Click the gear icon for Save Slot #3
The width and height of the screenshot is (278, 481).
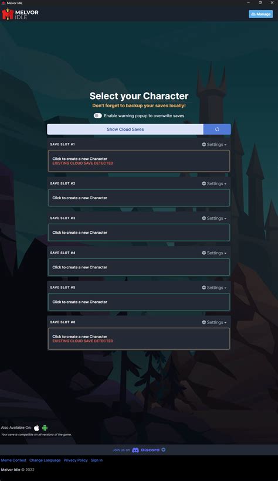click(204, 218)
